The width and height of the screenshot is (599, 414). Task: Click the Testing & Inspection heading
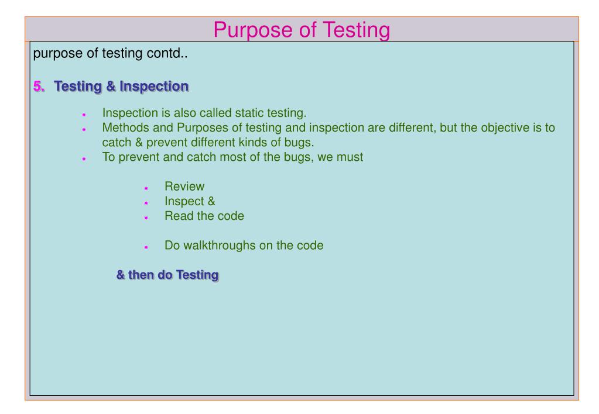pos(121,86)
